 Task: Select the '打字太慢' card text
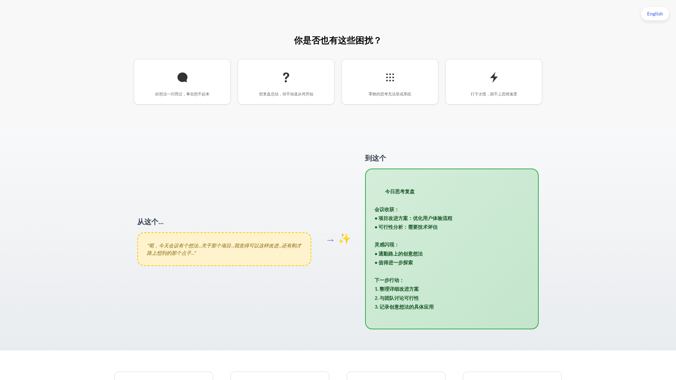tap(494, 94)
